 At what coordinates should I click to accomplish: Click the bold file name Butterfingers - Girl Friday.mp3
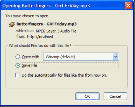click(46, 24)
